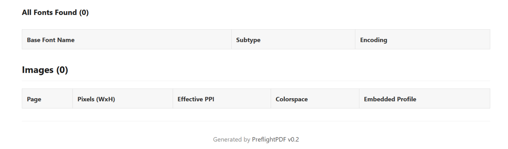
Task: Select the Page column header
Action: click(x=34, y=100)
